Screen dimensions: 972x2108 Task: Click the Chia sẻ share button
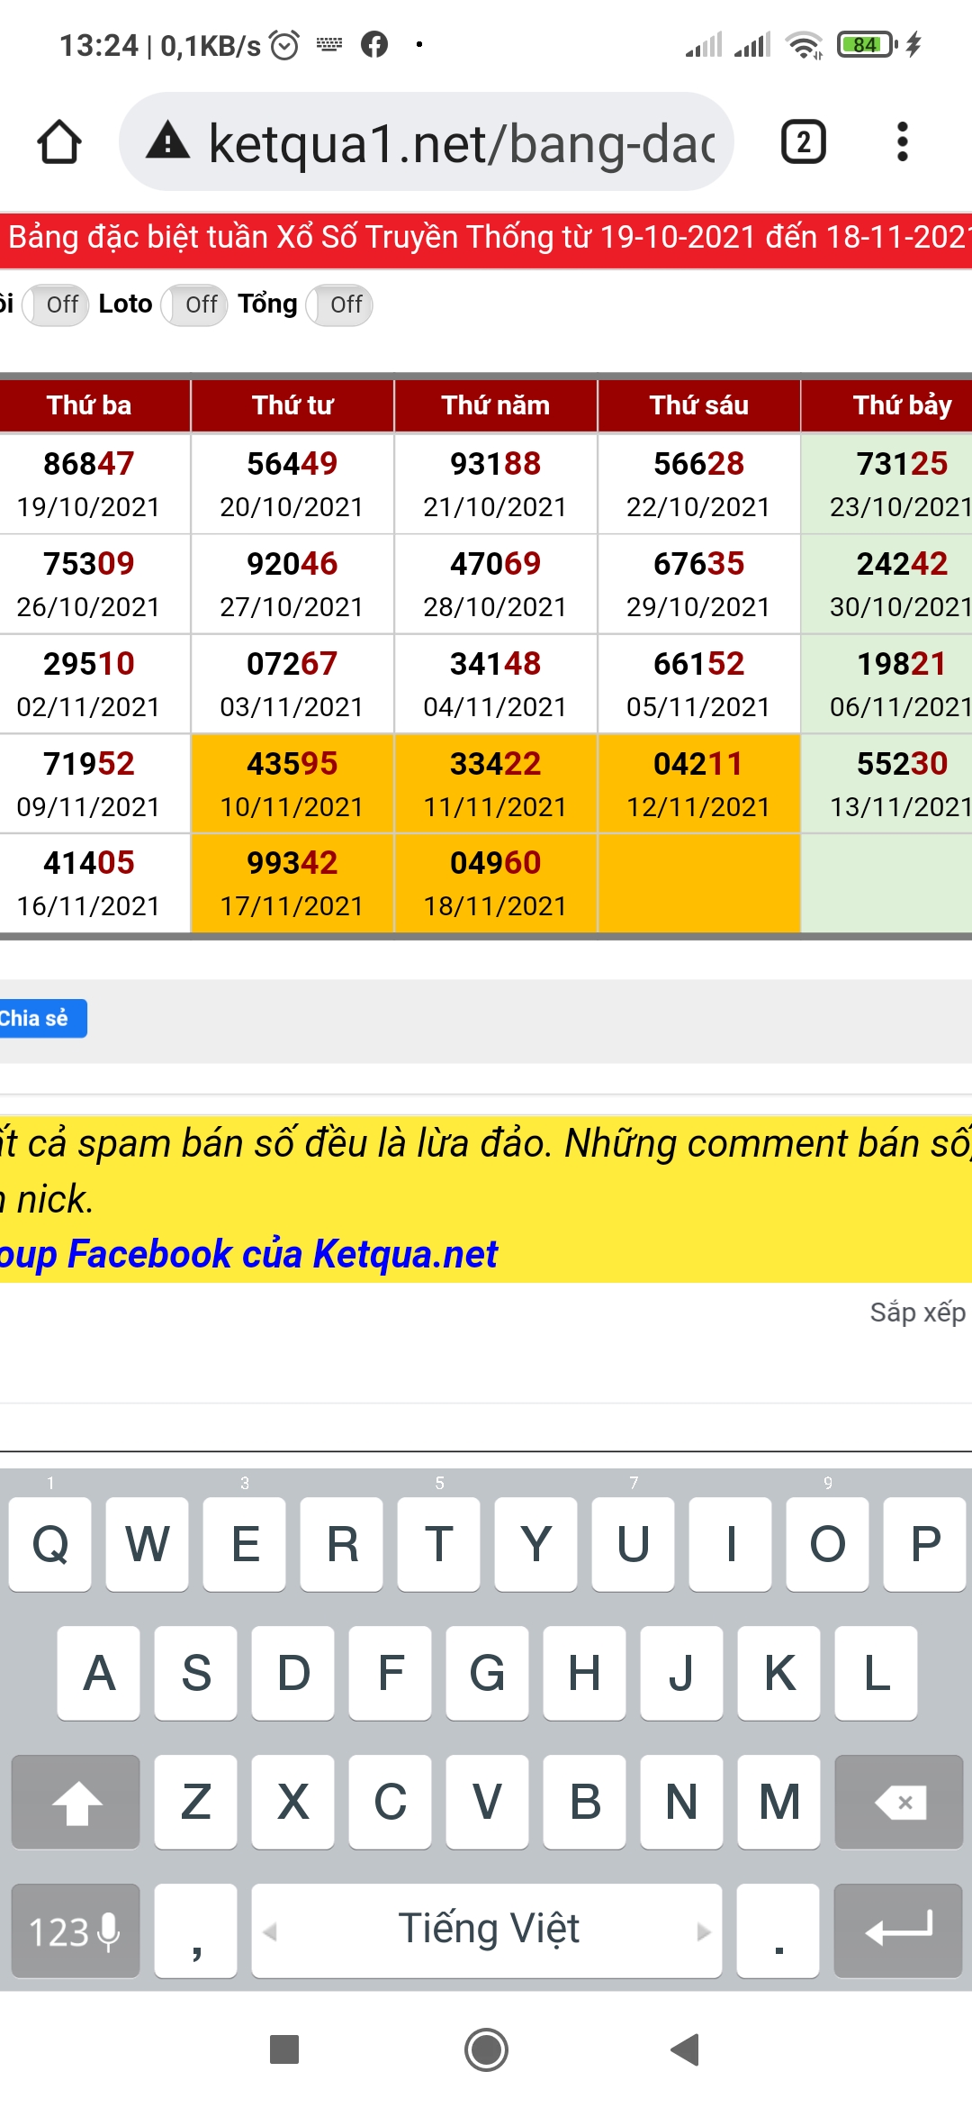coord(38,1018)
